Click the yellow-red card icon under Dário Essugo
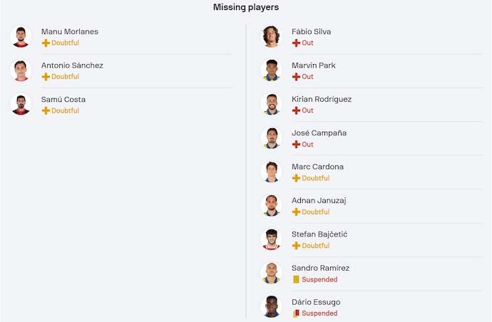 click(296, 313)
